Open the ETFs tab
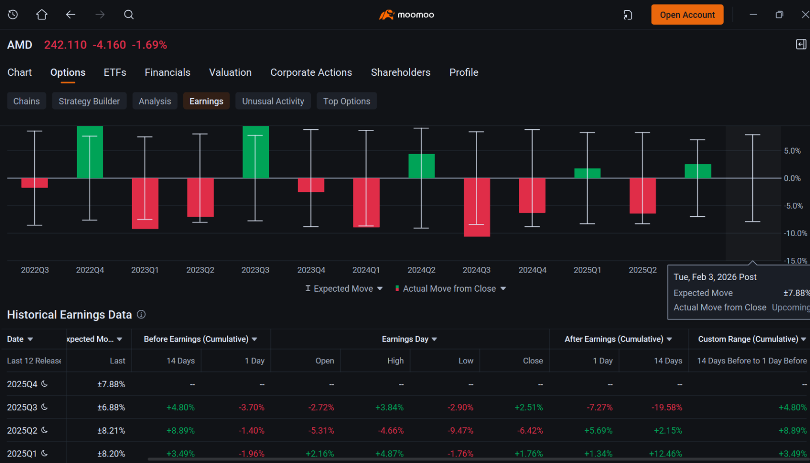810x463 pixels. pos(115,72)
